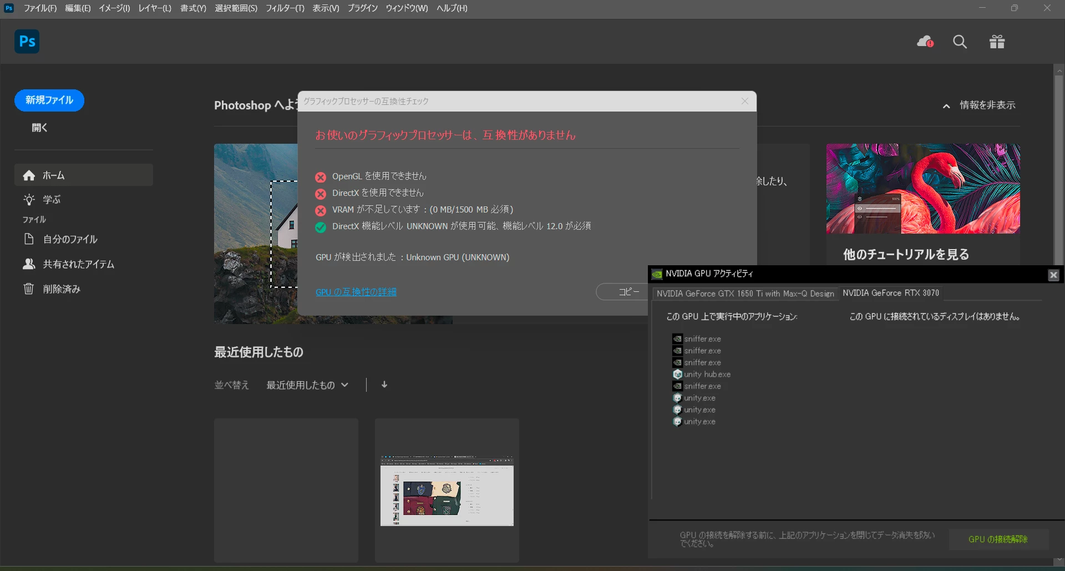
Task: Click the document icon beside 自分のファイル
Action: (29, 239)
